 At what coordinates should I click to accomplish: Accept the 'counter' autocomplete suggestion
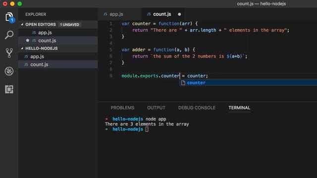point(248,83)
